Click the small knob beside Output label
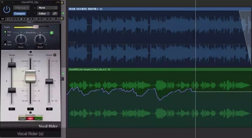252x138 pixels. click(x=55, y=55)
